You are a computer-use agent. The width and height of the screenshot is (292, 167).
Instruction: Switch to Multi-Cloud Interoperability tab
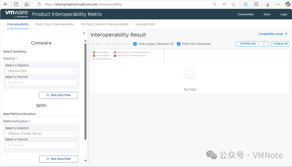click(55, 24)
